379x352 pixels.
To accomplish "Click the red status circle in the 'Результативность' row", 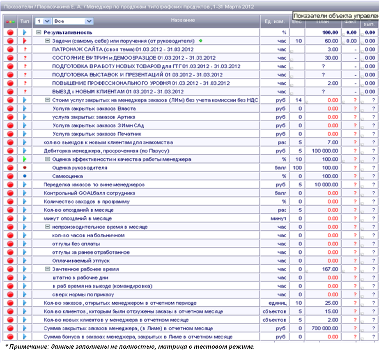I will coord(10,32).
